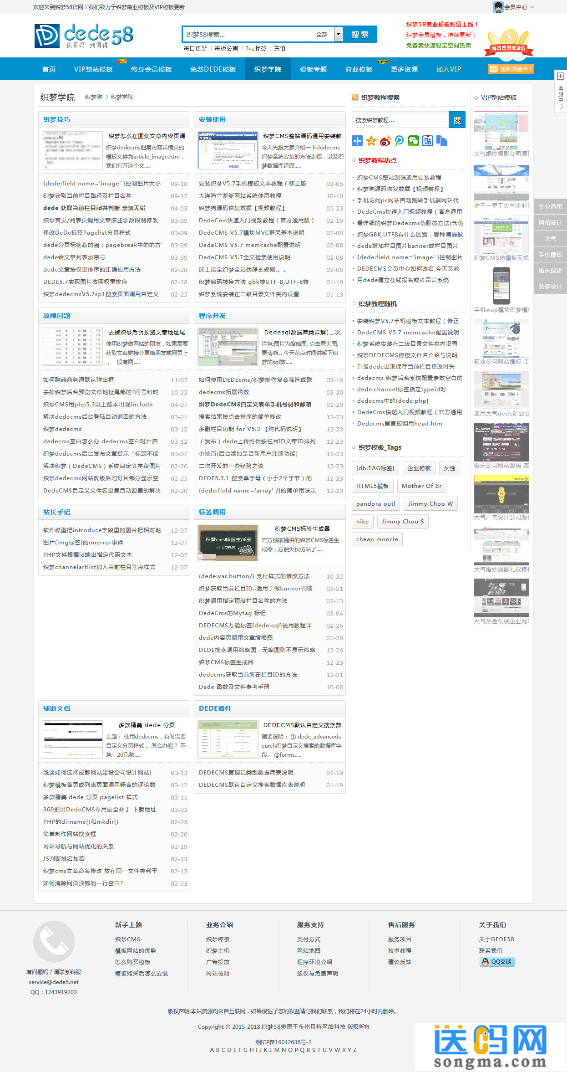Click the blue plus share-more icon

click(357, 141)
